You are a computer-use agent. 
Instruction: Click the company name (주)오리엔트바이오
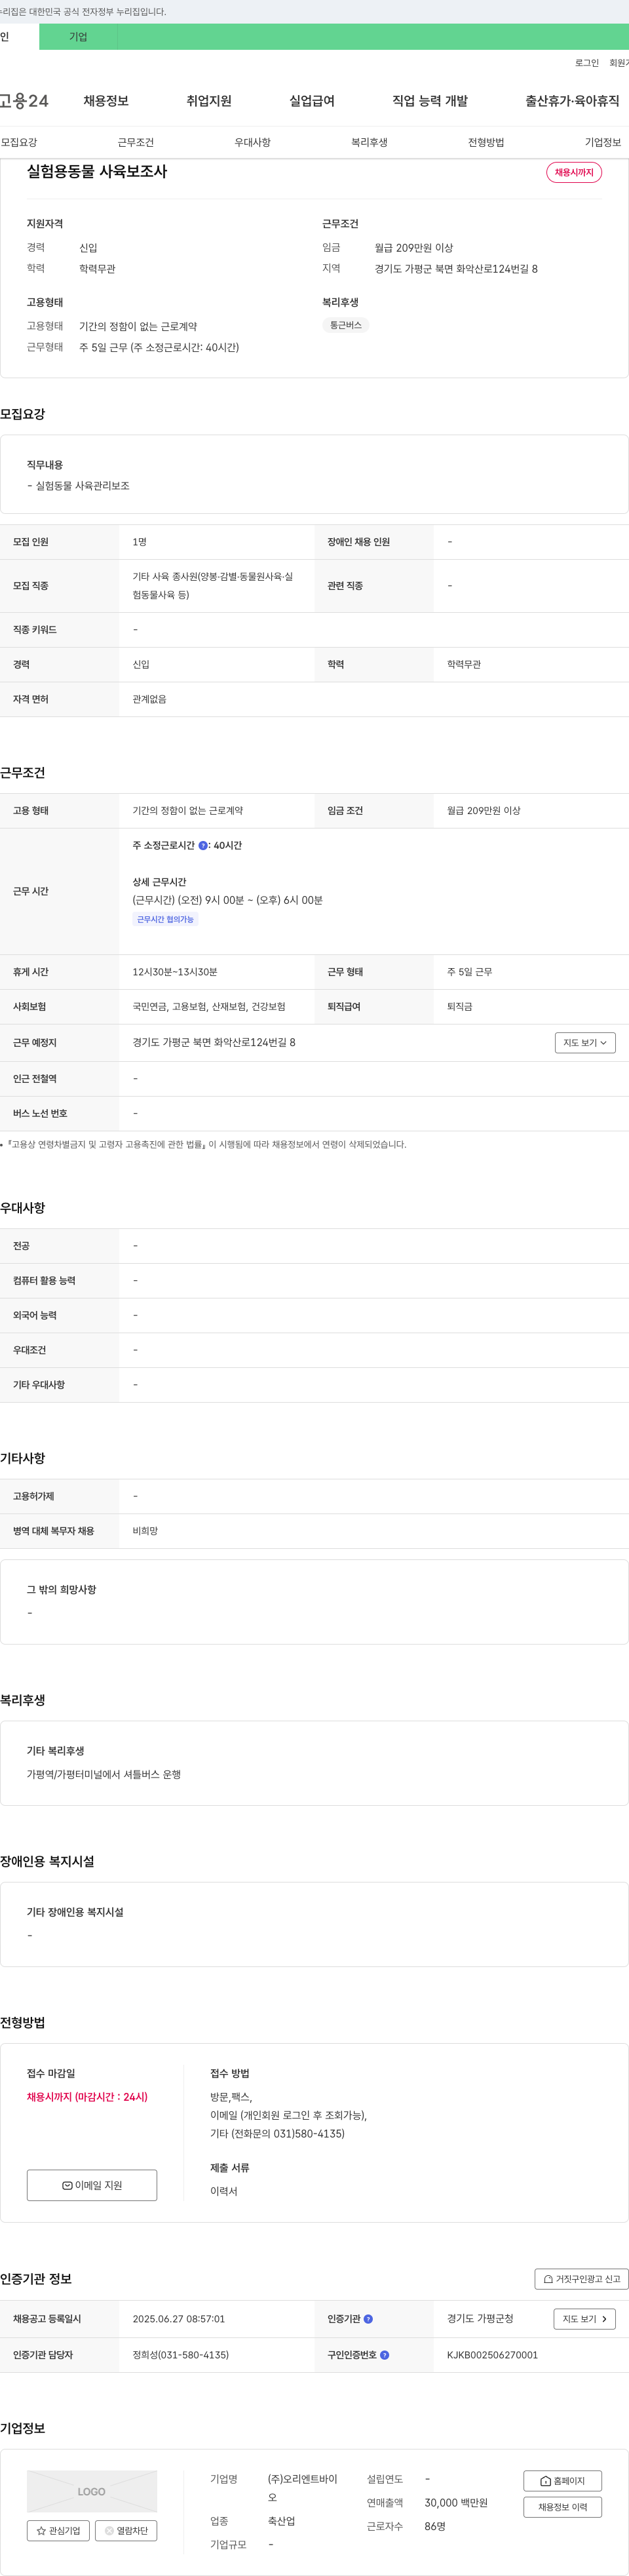coord(302,2488)
